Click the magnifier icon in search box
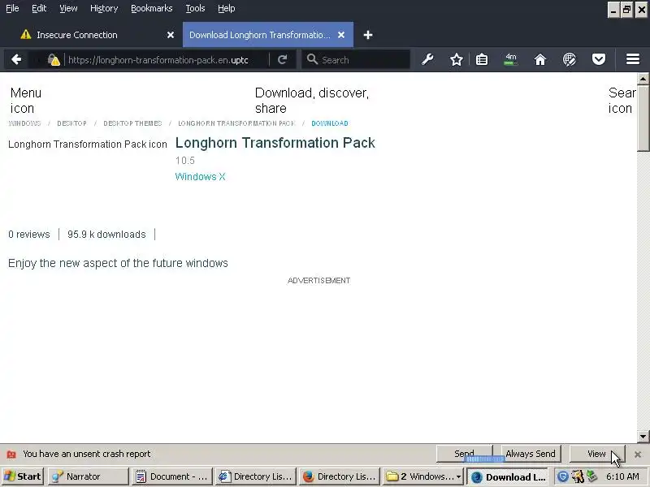Screen dimensions: 650x487 (312, 59)
